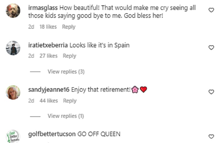216x143 pixels.
Task: Reply to Enjoy that retirement comment
Action: pyautogui.click(x=70, y=101)
